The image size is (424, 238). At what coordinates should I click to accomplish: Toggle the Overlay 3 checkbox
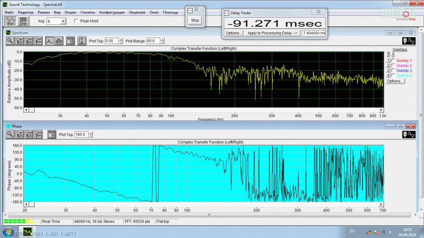point(393,70)
